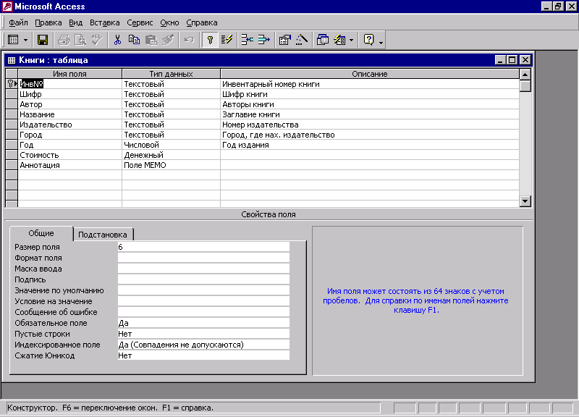Click data type Поле МЕМО for Аннотация
Image resolution: width=579 pixels, height=417 pixels.
(x=171, y=165)
